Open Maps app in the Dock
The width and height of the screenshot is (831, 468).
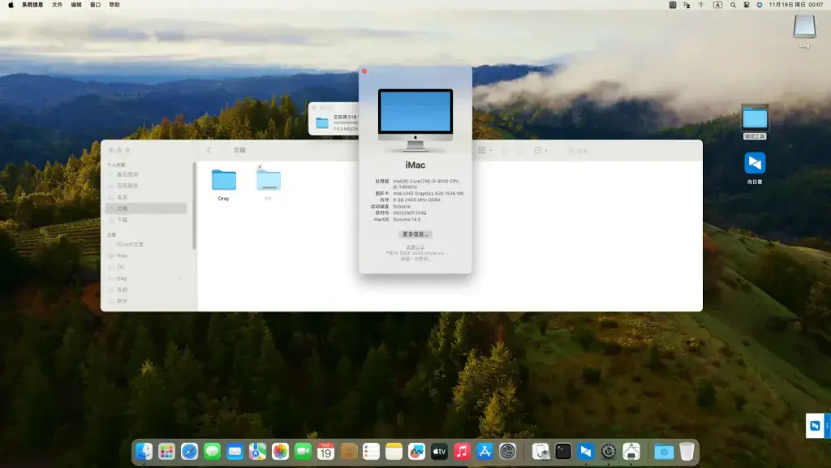257,452
